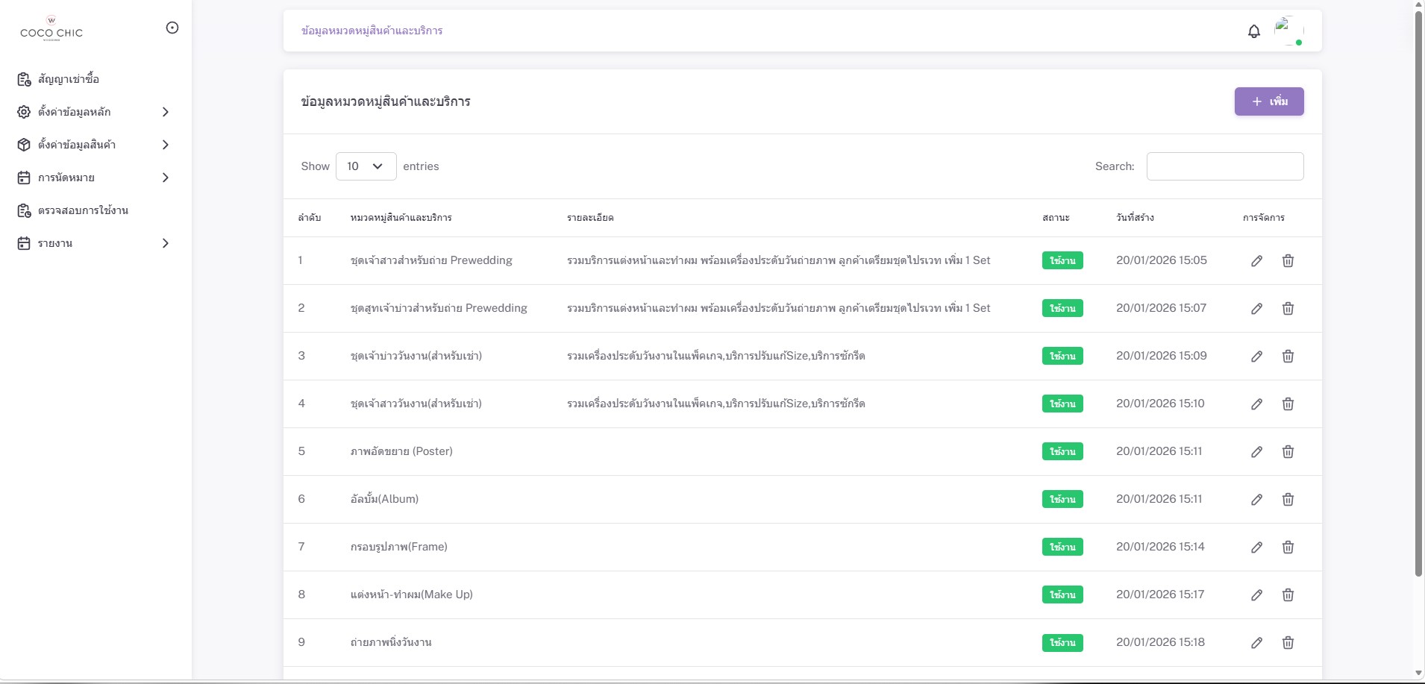
Task: Delete the Poster category with trash icon
Action: [x=1288, y=452]
